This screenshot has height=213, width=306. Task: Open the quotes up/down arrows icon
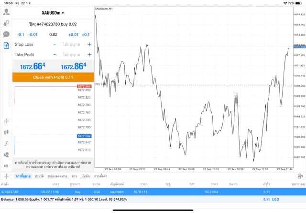[x=6, y=23]
